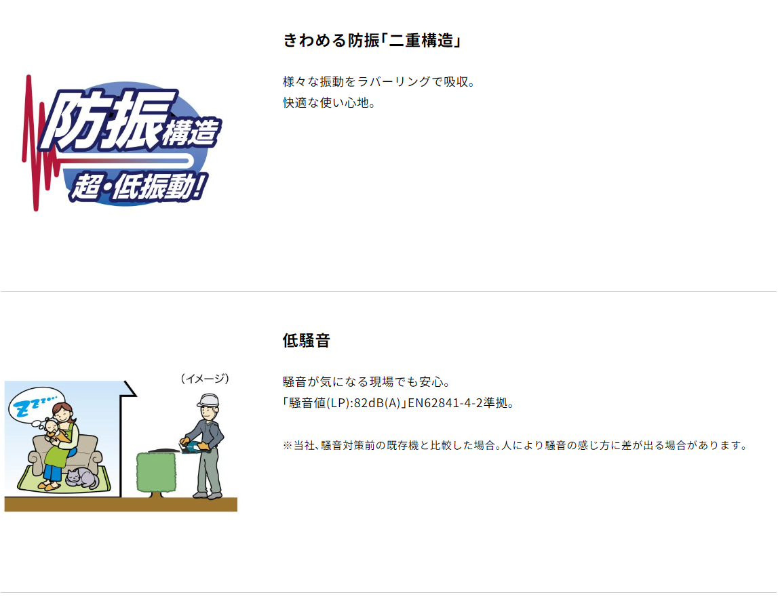This screenshot has height=605, width=778.
Task: Click the 騒音値(LP):82dB(A) specification line
Action: coord(399,403)
